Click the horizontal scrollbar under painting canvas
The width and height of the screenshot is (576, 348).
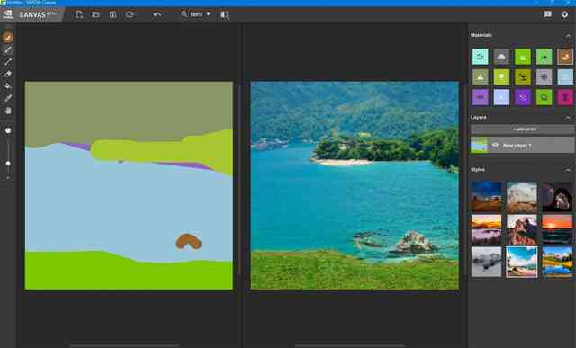pos(125,345)
